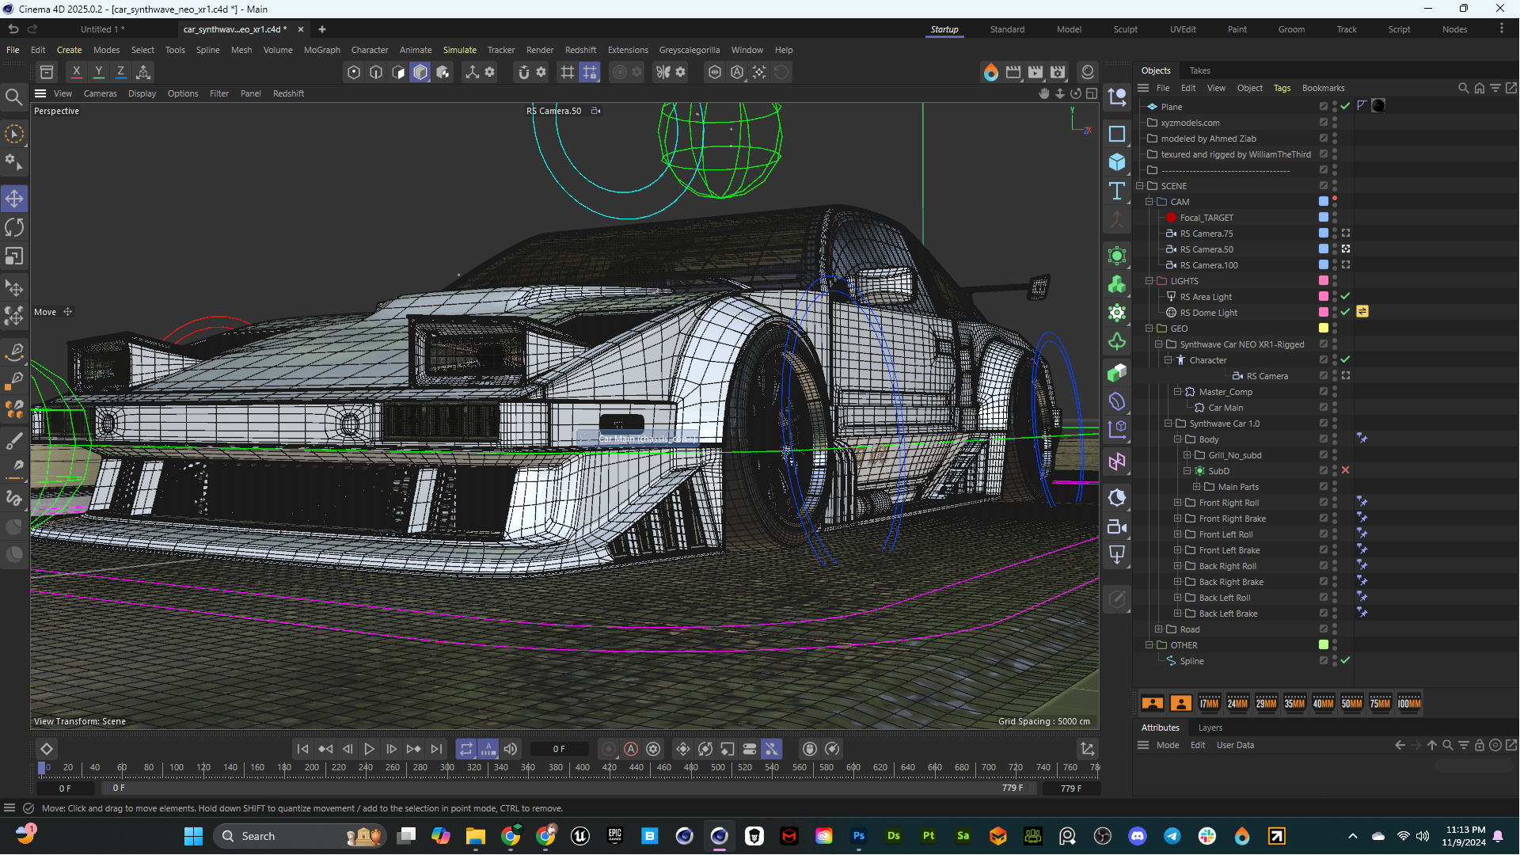Click the GEO layer yellow color swatch
The image size is (1520, 855).
pyautogui.click(x=1323, y=328)
